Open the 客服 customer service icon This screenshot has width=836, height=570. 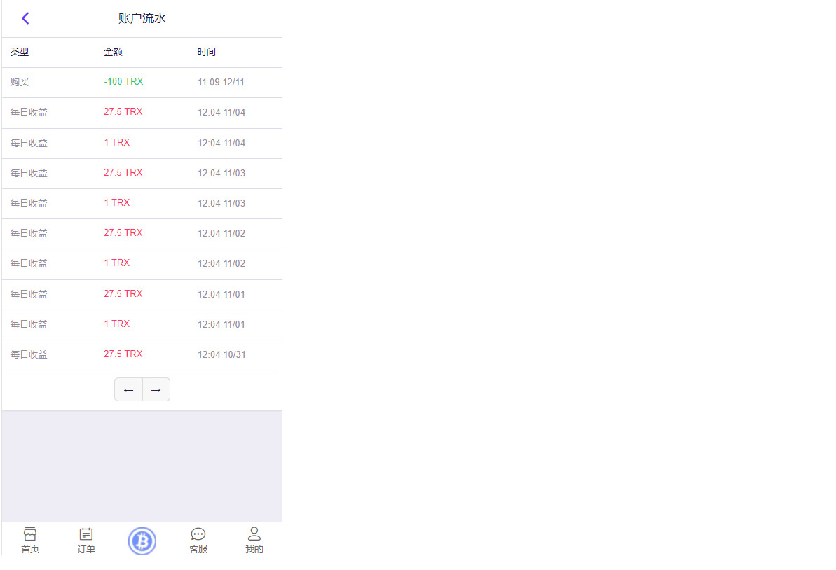coord(198,540)
